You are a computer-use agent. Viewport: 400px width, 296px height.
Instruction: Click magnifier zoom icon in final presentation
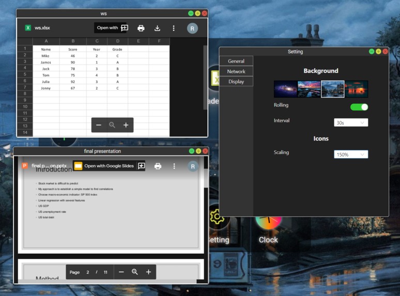coord(135,272)
